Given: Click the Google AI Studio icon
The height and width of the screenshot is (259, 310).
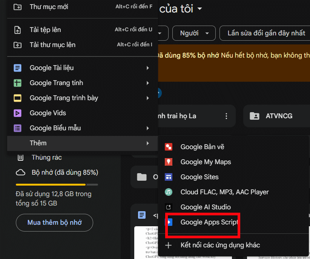Looking at the screenshot, I should (x=169, y=207).
